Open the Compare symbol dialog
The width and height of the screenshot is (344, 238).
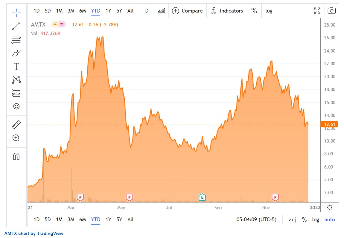pyautogui.click(x=187, y=11)
